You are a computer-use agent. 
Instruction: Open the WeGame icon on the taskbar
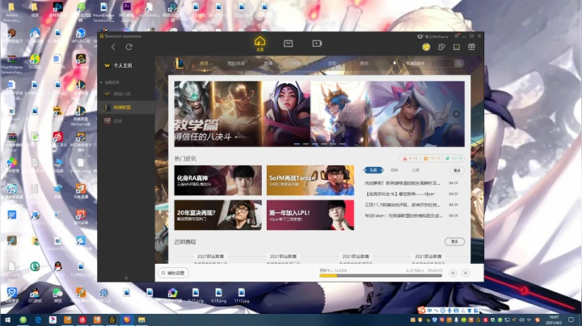[x=112, y=320]
